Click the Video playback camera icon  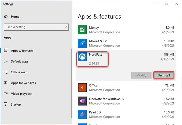point(6,93)
